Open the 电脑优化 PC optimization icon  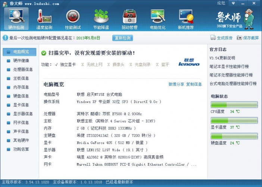(x=157, y=19)
